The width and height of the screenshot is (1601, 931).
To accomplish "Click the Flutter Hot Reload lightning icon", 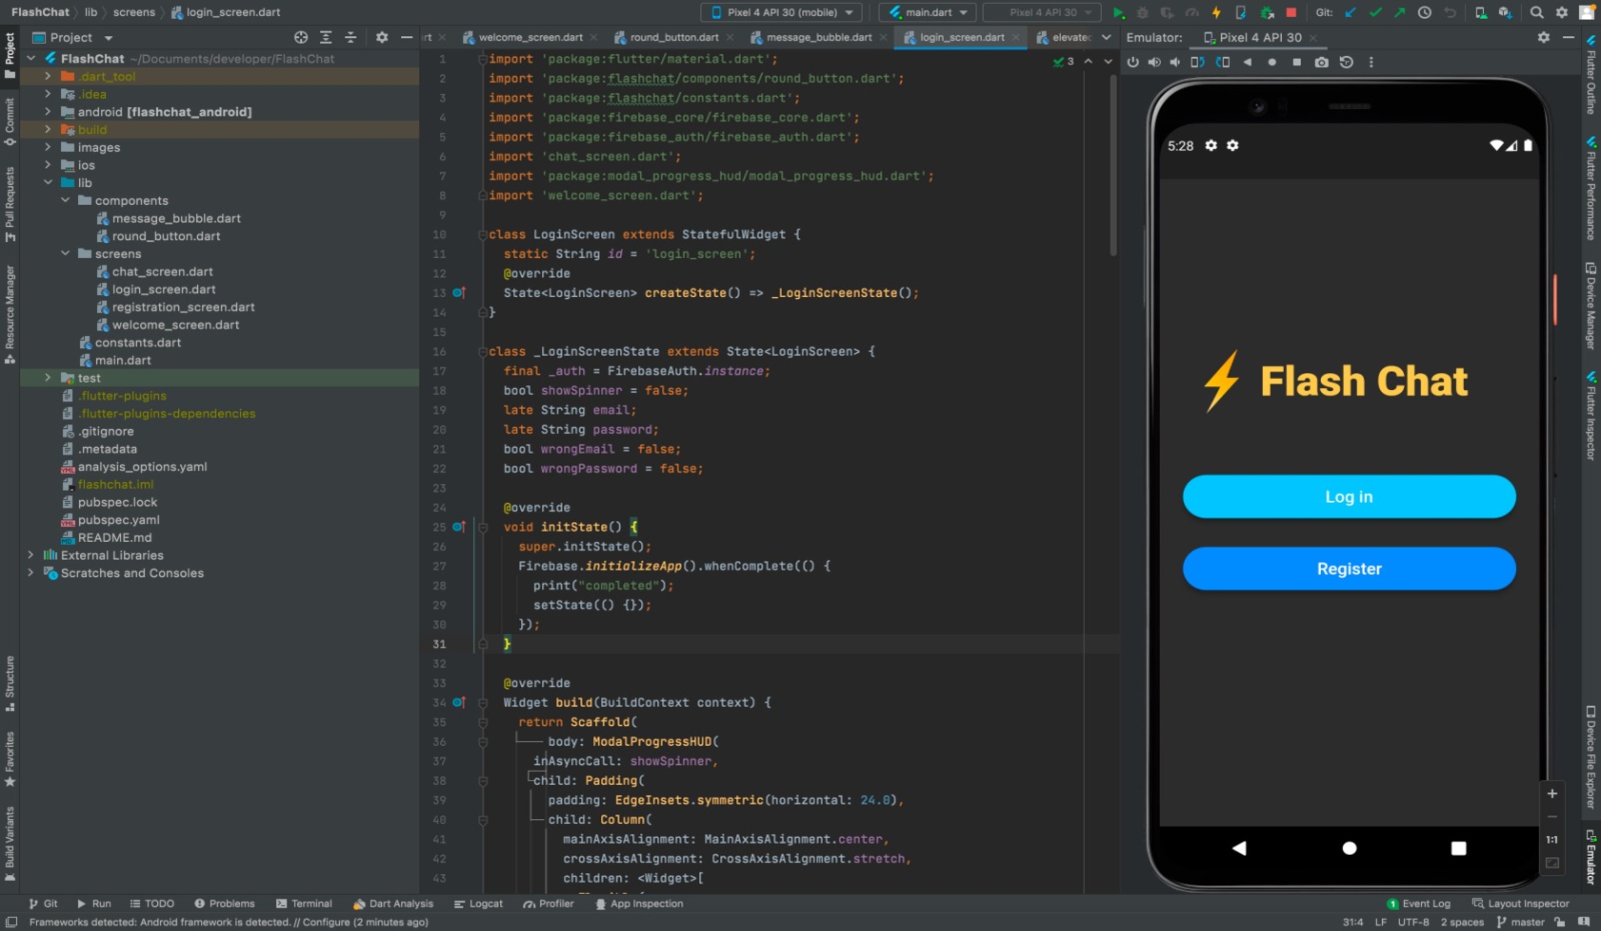I will click(x=1216, y=12).
